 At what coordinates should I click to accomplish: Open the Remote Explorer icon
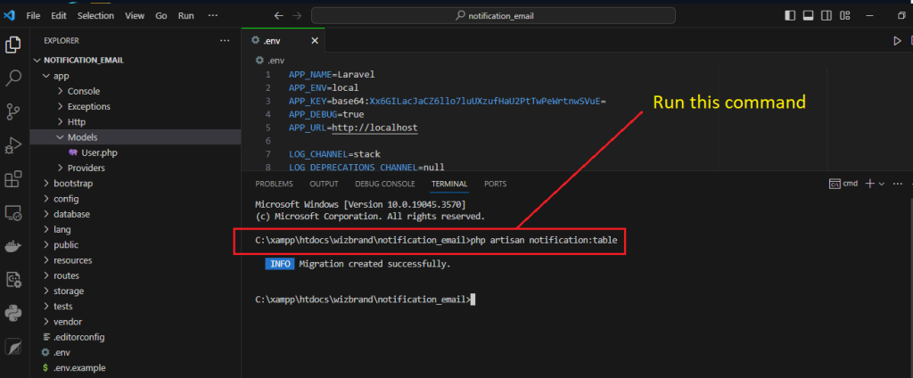(13, 213)
